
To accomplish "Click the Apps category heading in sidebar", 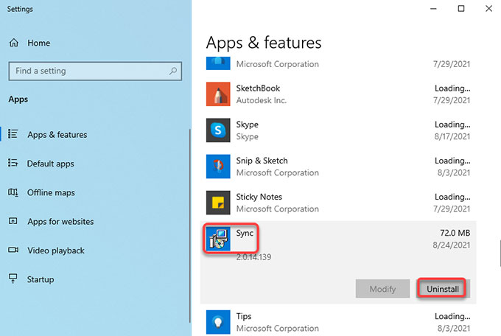I will [18, 99].
